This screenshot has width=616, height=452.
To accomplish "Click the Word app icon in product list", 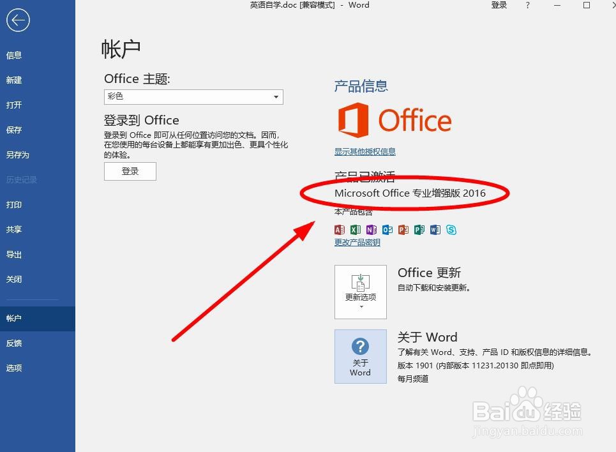I will [x=435, y=230].
